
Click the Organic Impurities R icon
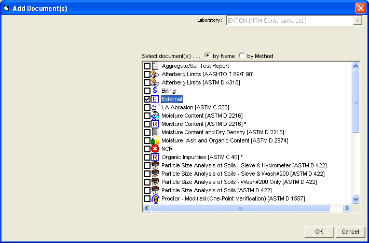(x=155, y=157)
